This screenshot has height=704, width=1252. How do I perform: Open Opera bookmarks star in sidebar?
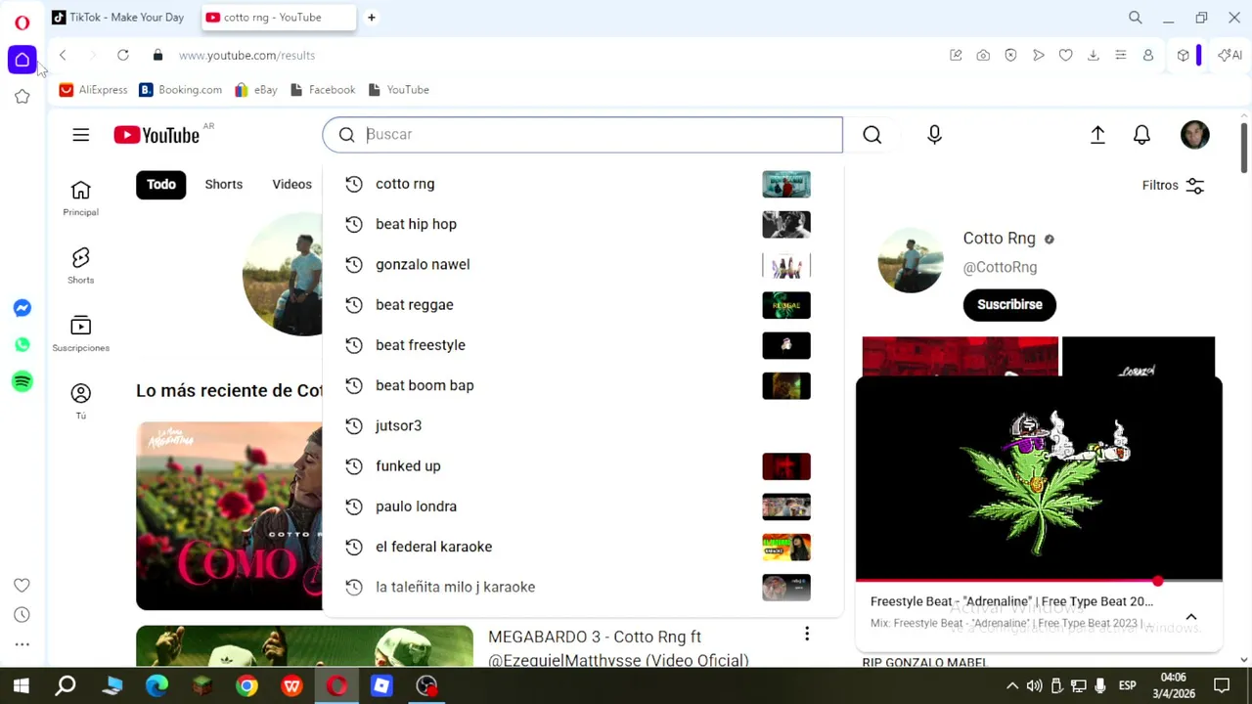(22, 96)
